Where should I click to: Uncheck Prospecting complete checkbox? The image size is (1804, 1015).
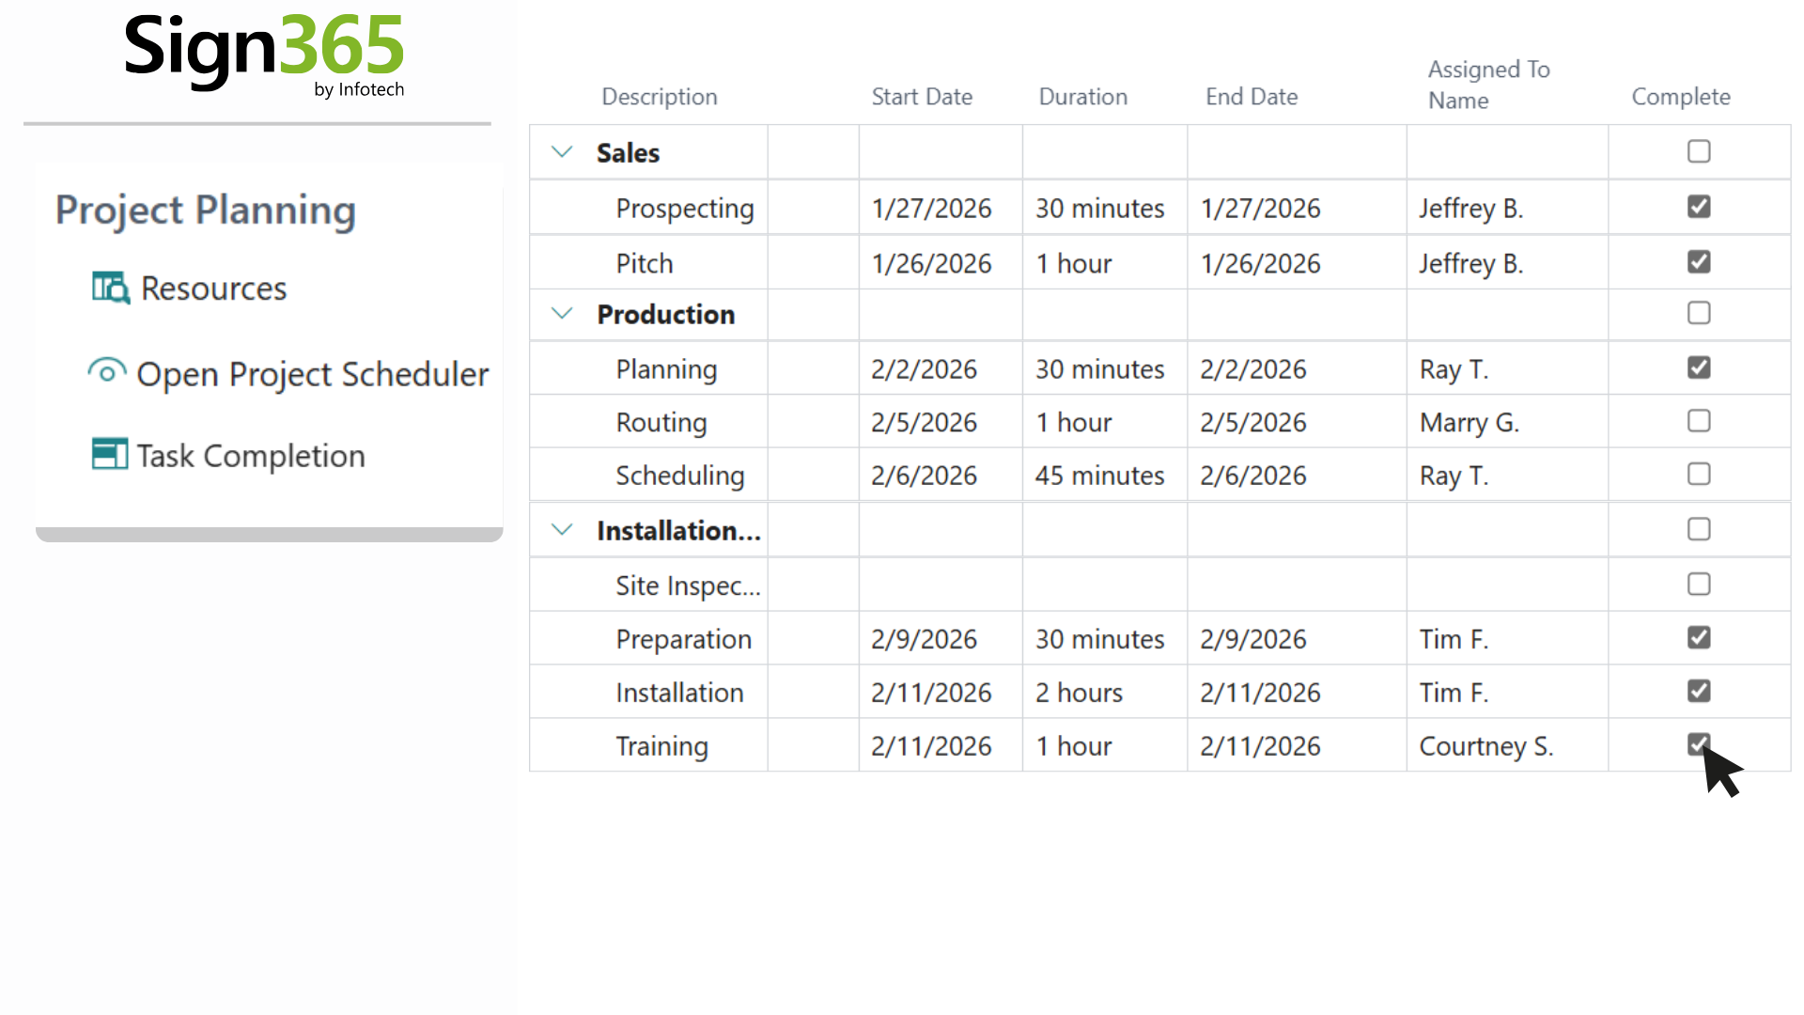click(1698, 207)
